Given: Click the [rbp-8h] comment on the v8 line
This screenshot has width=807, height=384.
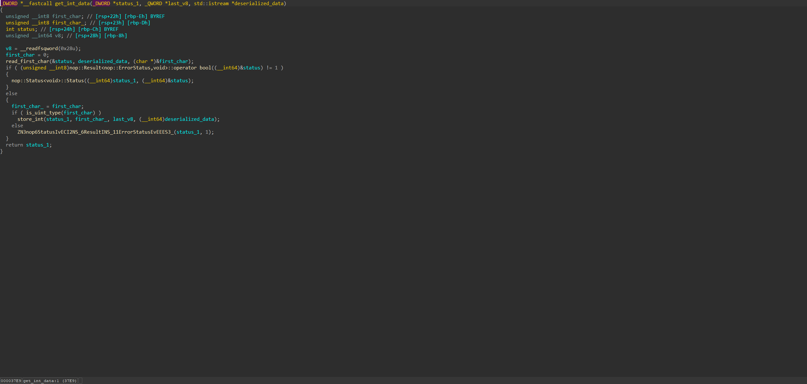Looking at the screenshot, I should tap(116, 36).
